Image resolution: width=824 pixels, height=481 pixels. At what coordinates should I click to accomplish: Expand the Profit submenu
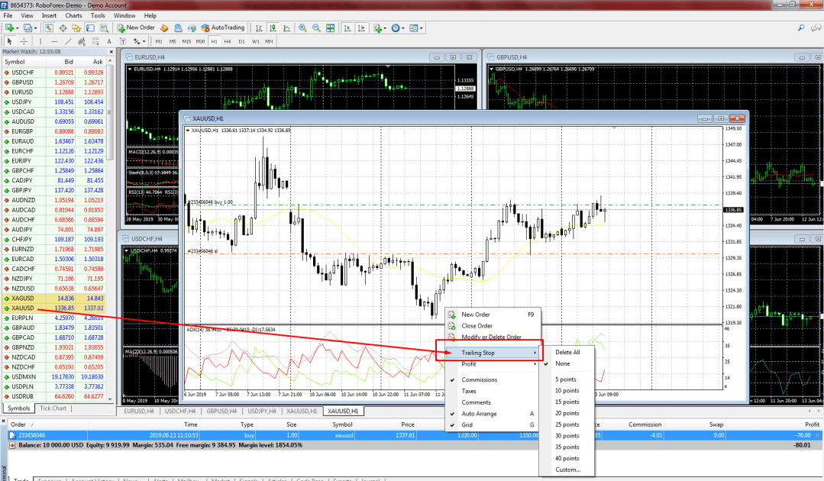tap(493, 364)
